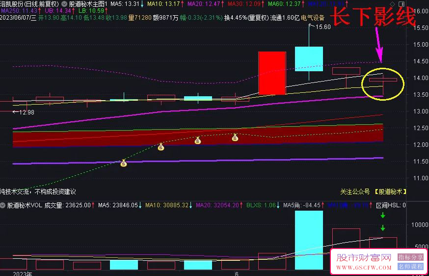The height and width of the screenshot is (276, 429).
Task: Click the low price 低13.48
Action: tap(94, 18)
